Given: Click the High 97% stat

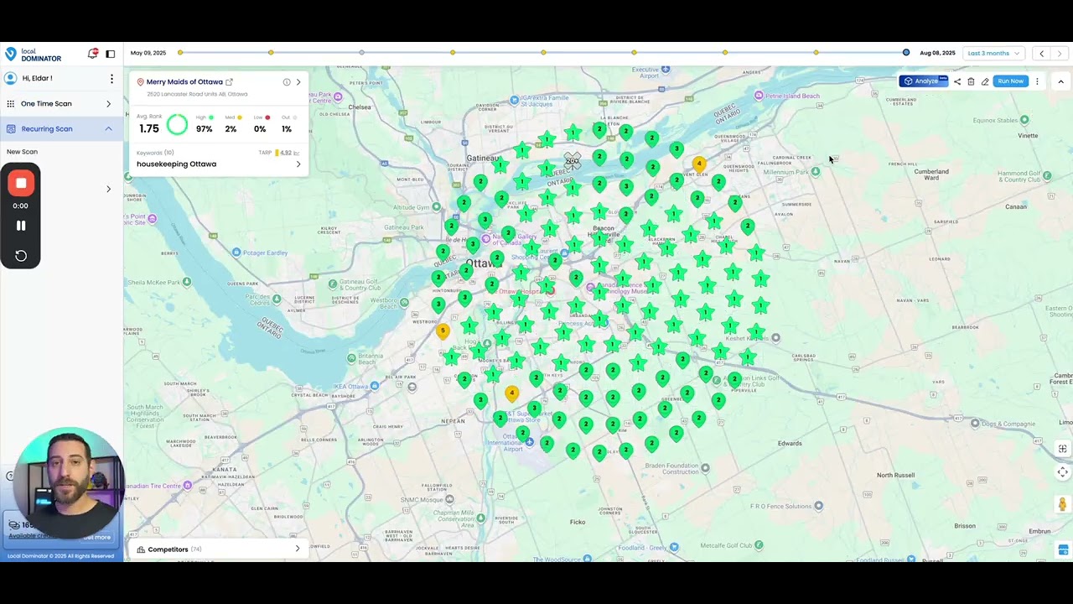Looking at the screenshot, I should pyautogui.click(x=205, y=124).
